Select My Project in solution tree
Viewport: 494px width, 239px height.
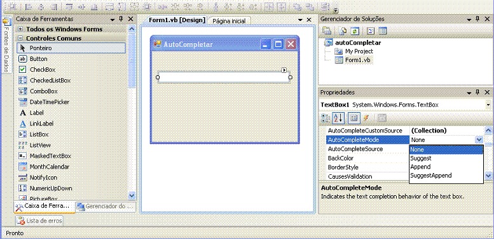click(x=359, y=51)
